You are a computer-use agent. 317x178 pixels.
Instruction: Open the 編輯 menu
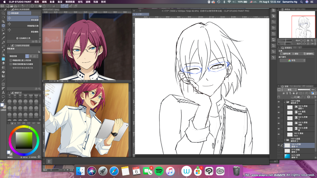[x=44, y=2]
